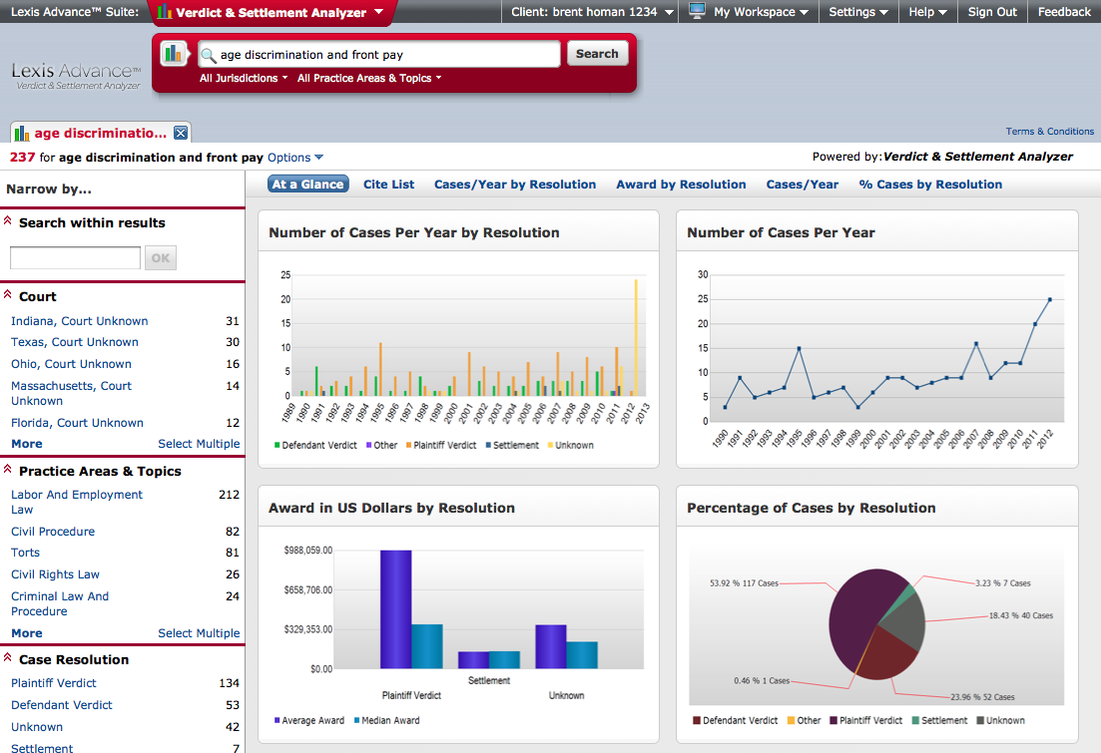The height and width of the screenshot is (753, 1101).
Task: Open the All Jurisdictions dropdown
Action: pyautogui.click(x=244, y=78)
